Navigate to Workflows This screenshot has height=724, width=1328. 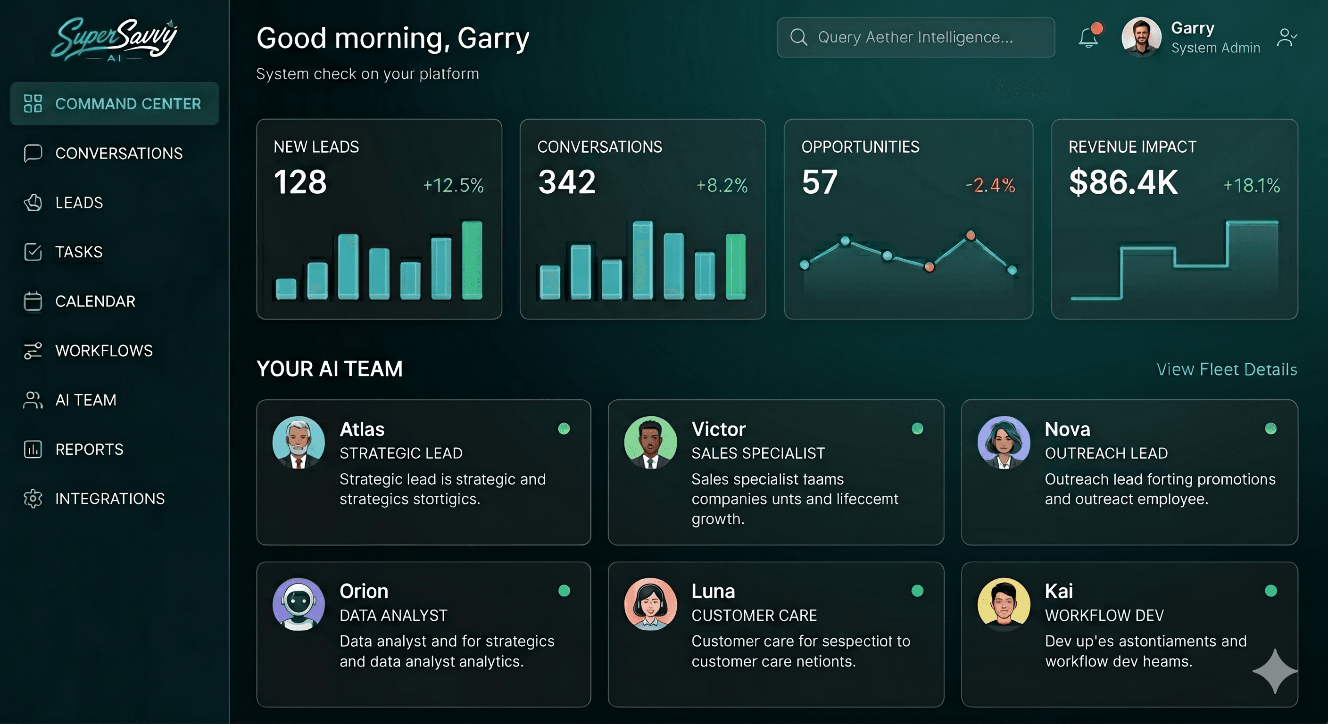[x=115, y=350]
